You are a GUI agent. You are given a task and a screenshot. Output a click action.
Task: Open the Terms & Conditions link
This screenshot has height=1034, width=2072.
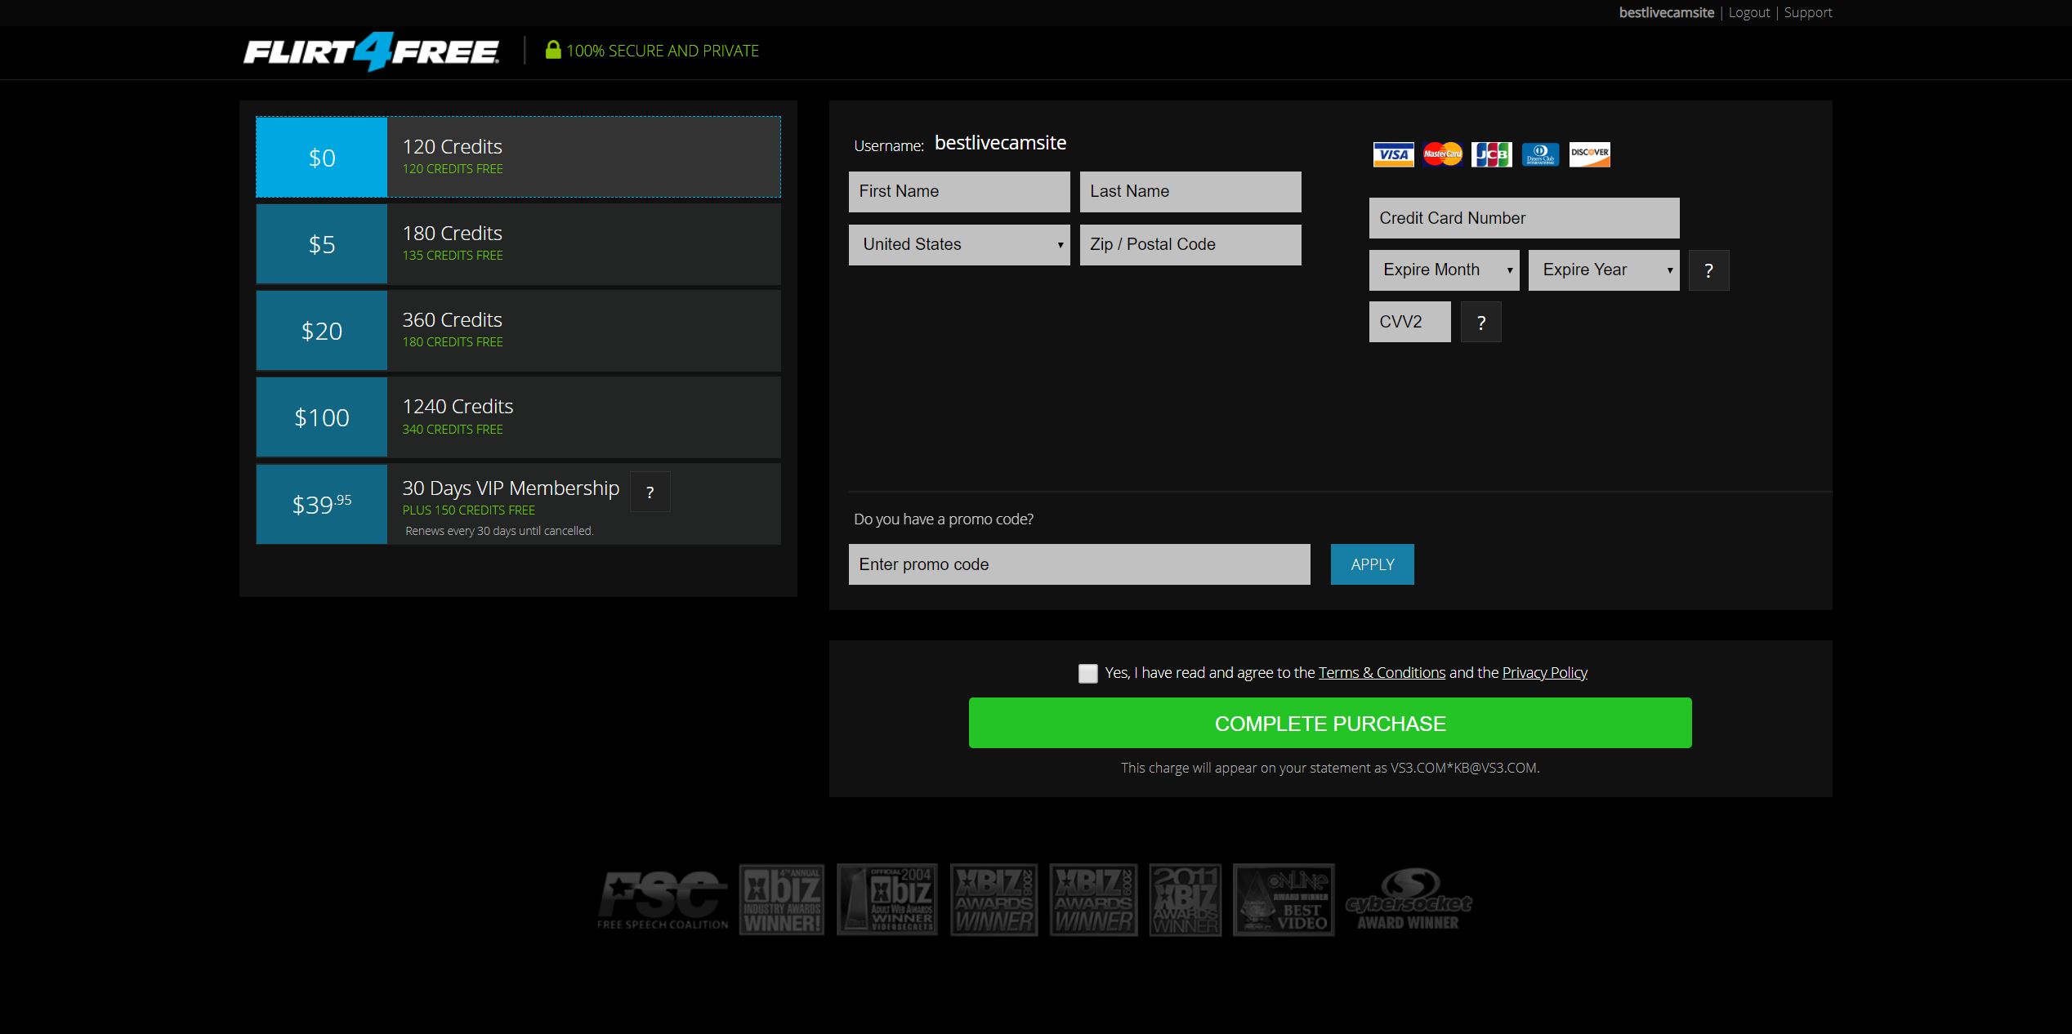click(1382, 673)
